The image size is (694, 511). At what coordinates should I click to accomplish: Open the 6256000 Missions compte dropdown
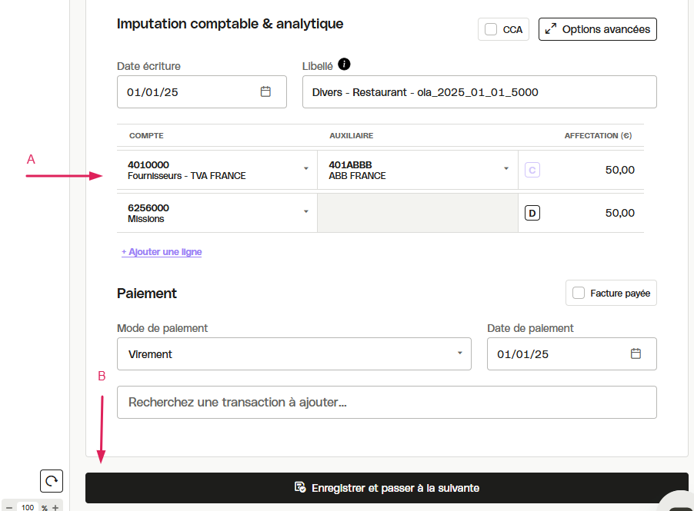306,211
